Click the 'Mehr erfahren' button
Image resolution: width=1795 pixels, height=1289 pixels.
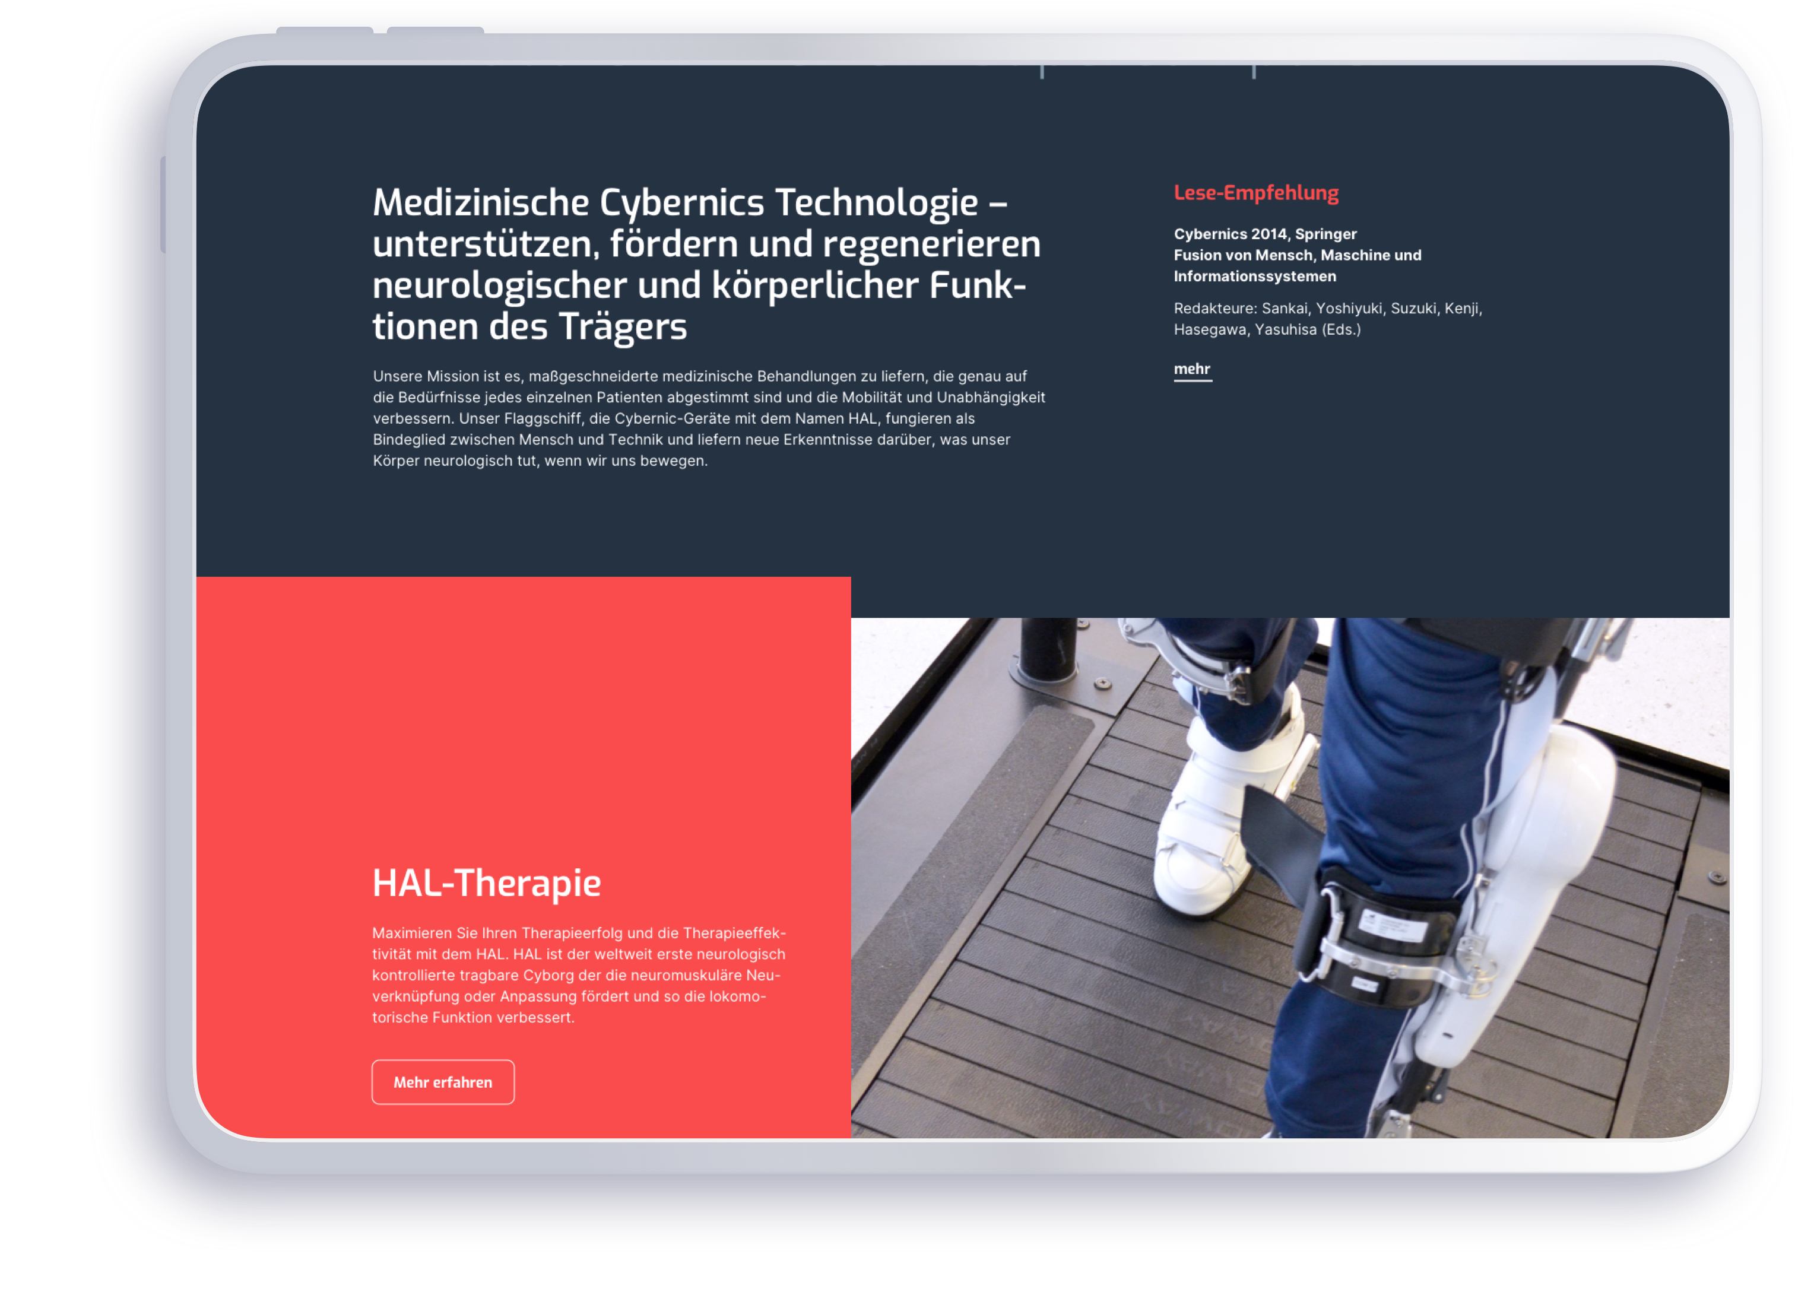[443, 1082]
